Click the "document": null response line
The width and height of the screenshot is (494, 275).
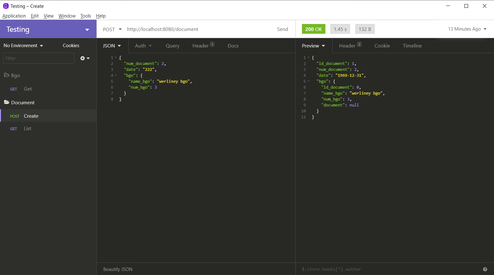click(x=340, y=105)
